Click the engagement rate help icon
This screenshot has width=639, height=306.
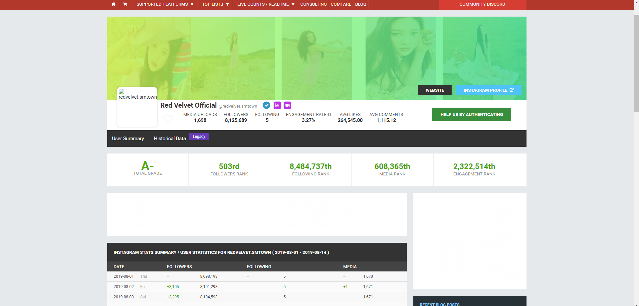pos(329,115)
